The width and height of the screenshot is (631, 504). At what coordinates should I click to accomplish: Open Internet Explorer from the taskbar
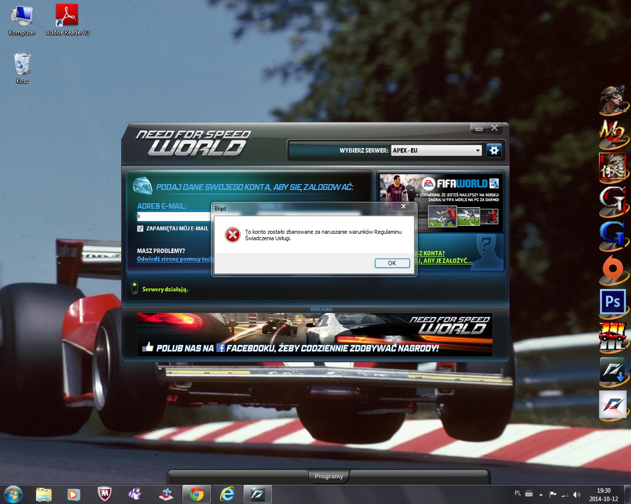pos(227,494)
